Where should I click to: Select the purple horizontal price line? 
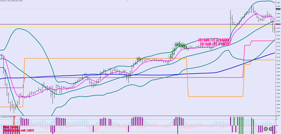tap(110, 24)
